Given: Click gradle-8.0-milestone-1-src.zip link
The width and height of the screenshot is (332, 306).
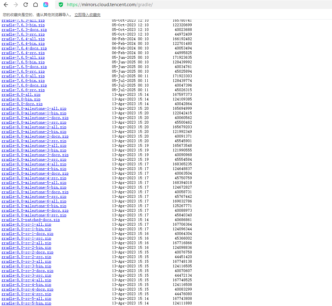Looking at the screenshot, I should [34, 123].
